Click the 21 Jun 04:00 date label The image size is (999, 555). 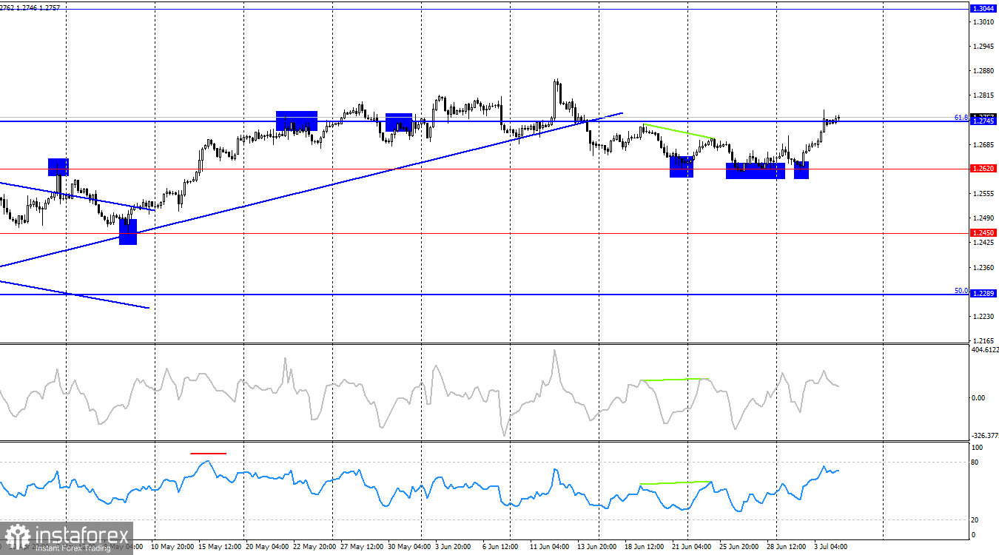point(693,546)
